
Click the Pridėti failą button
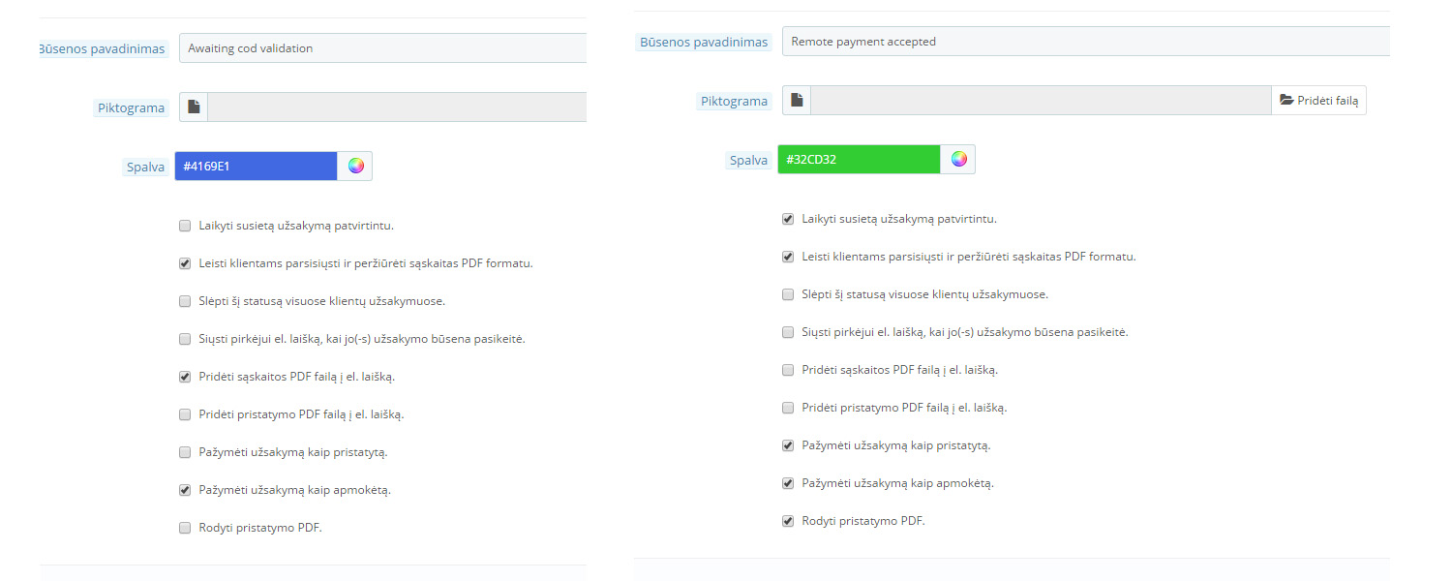[1318, 101]
